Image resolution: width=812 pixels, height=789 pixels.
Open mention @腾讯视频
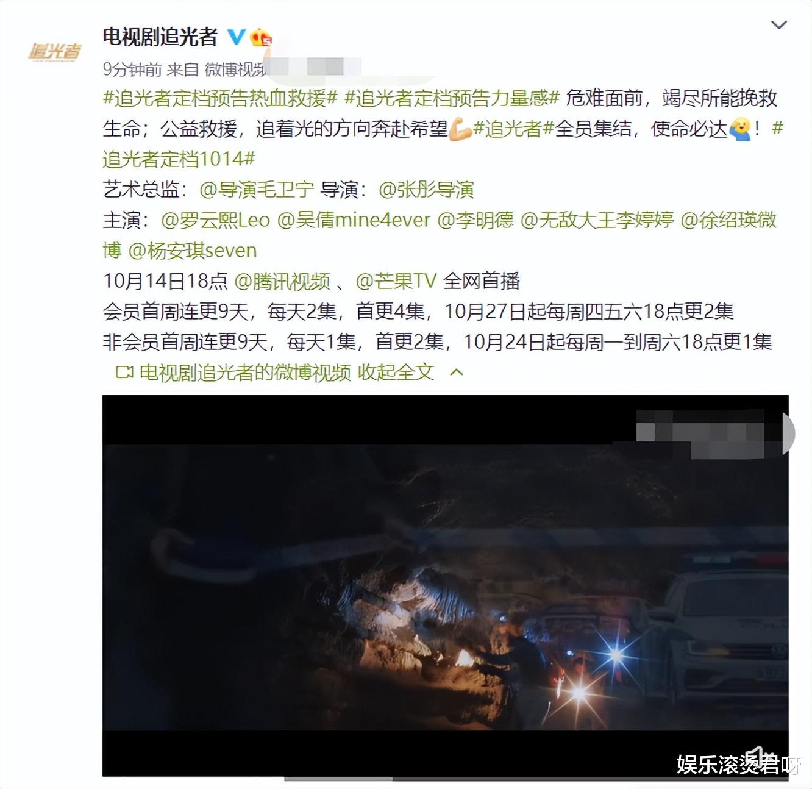(282, 281)
